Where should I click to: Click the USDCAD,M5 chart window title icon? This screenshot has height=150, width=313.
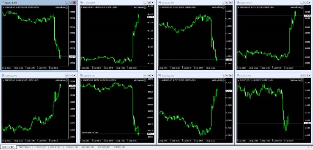coord(160,3)
